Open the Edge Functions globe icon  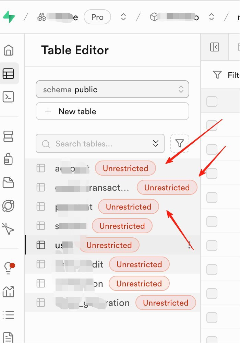coord(9,205)
